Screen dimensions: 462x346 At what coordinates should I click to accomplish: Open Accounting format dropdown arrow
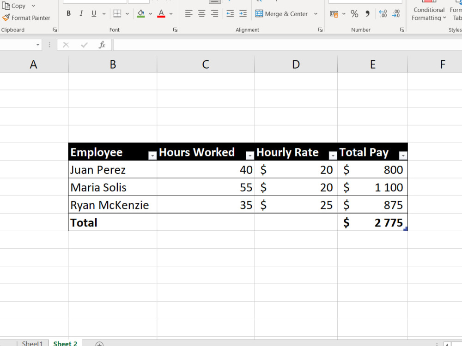coord(344,14)
